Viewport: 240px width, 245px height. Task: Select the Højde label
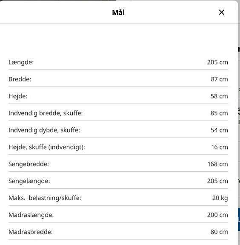click(x=18, y=96)
